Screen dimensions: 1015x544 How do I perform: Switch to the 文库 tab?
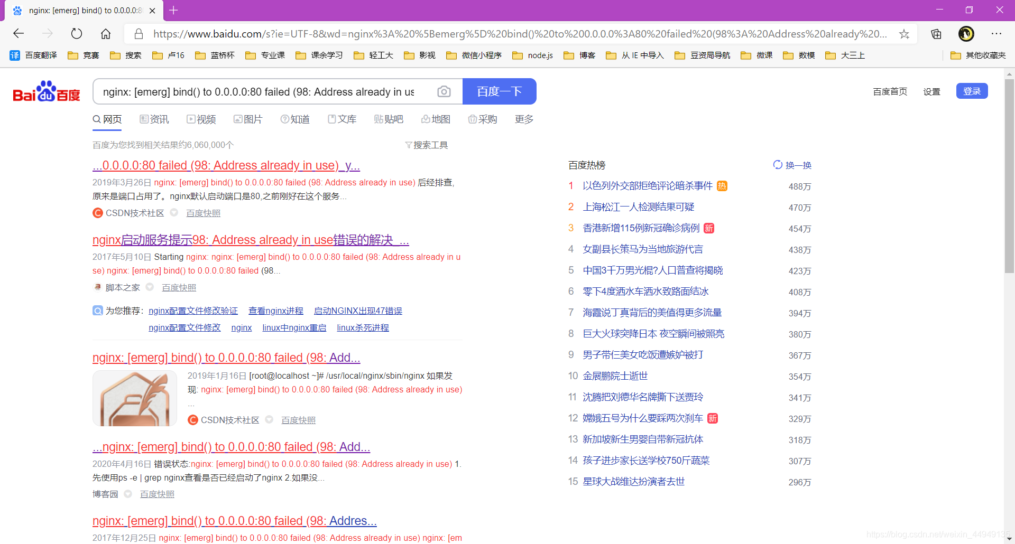(342, 119)
